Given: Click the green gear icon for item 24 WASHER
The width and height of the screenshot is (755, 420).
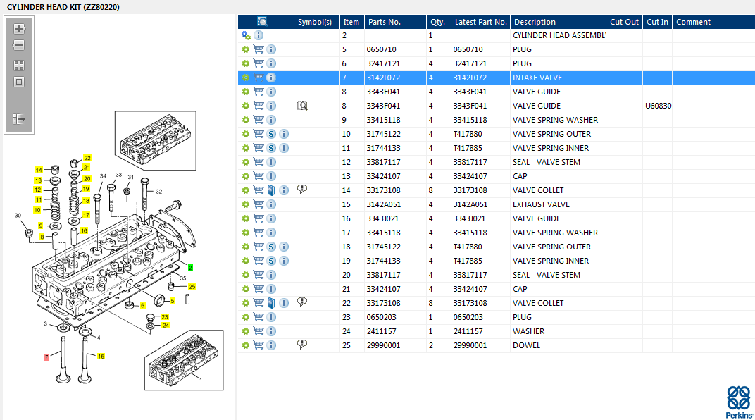Looking at the screenshot, I should [x=246, y=331].
